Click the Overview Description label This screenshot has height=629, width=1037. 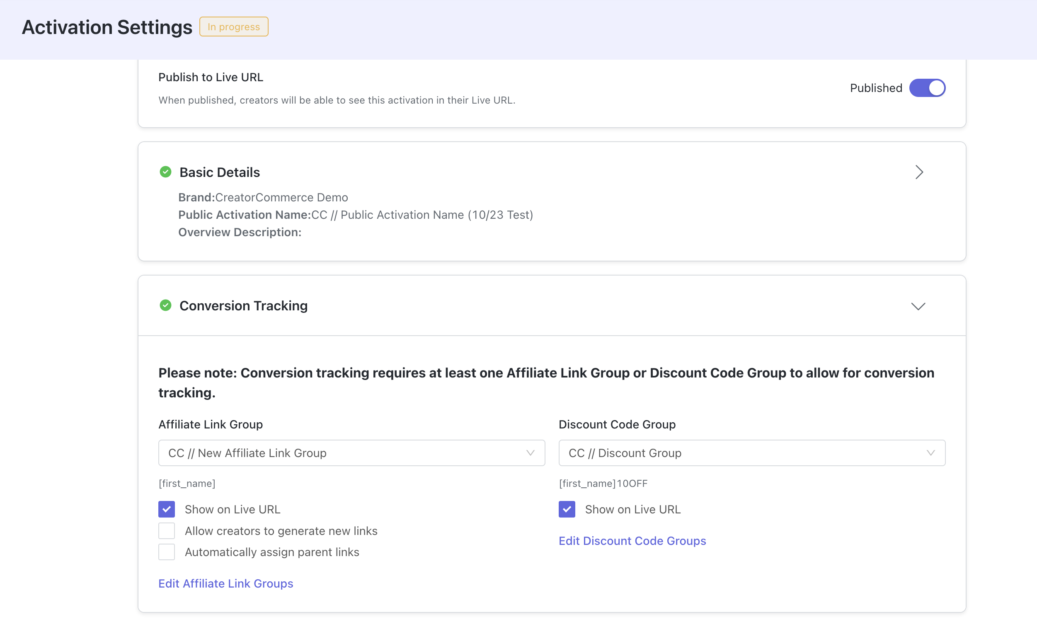240,232
